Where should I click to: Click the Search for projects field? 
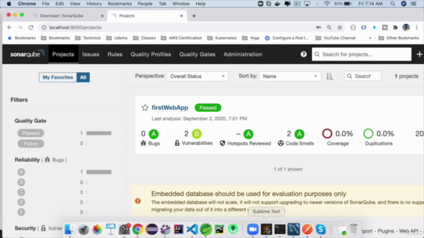(x=362, y=54)
